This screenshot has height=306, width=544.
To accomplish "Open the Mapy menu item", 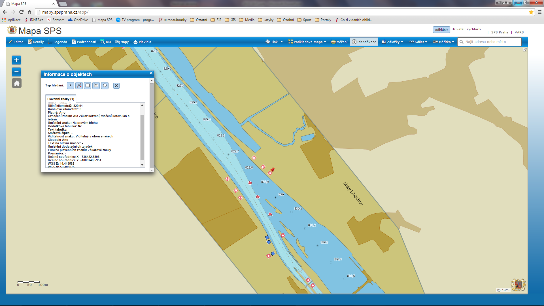I will coord(122,42).
